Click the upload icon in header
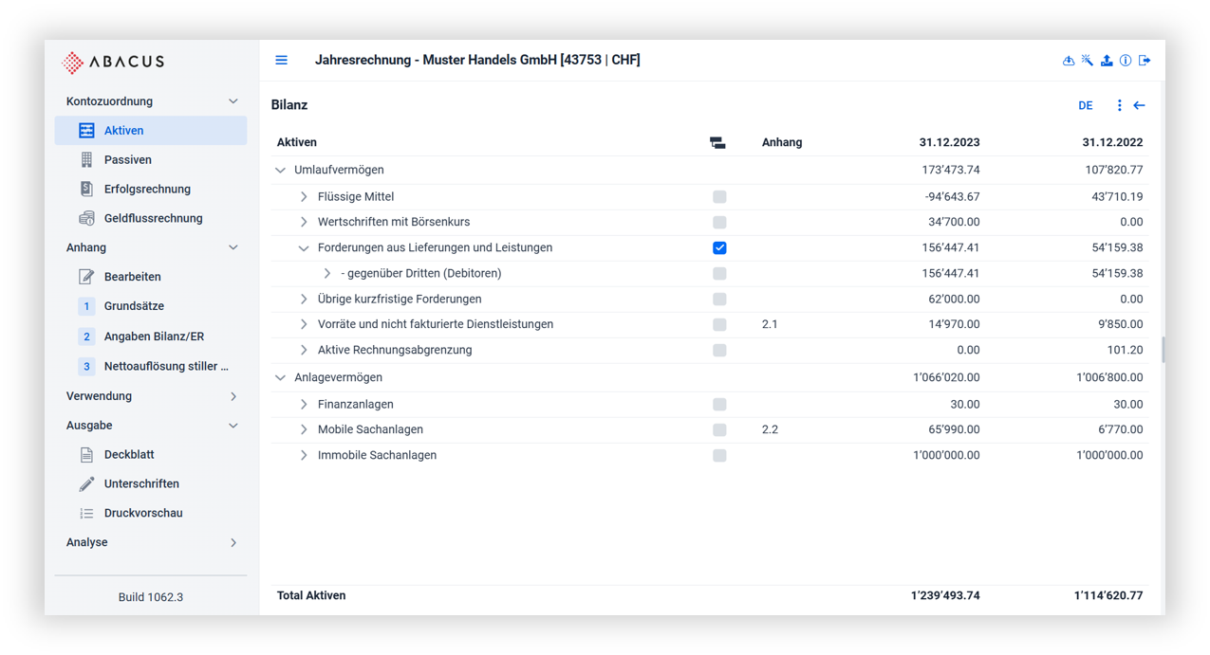1210x655 pixels. pos(1107,61)
